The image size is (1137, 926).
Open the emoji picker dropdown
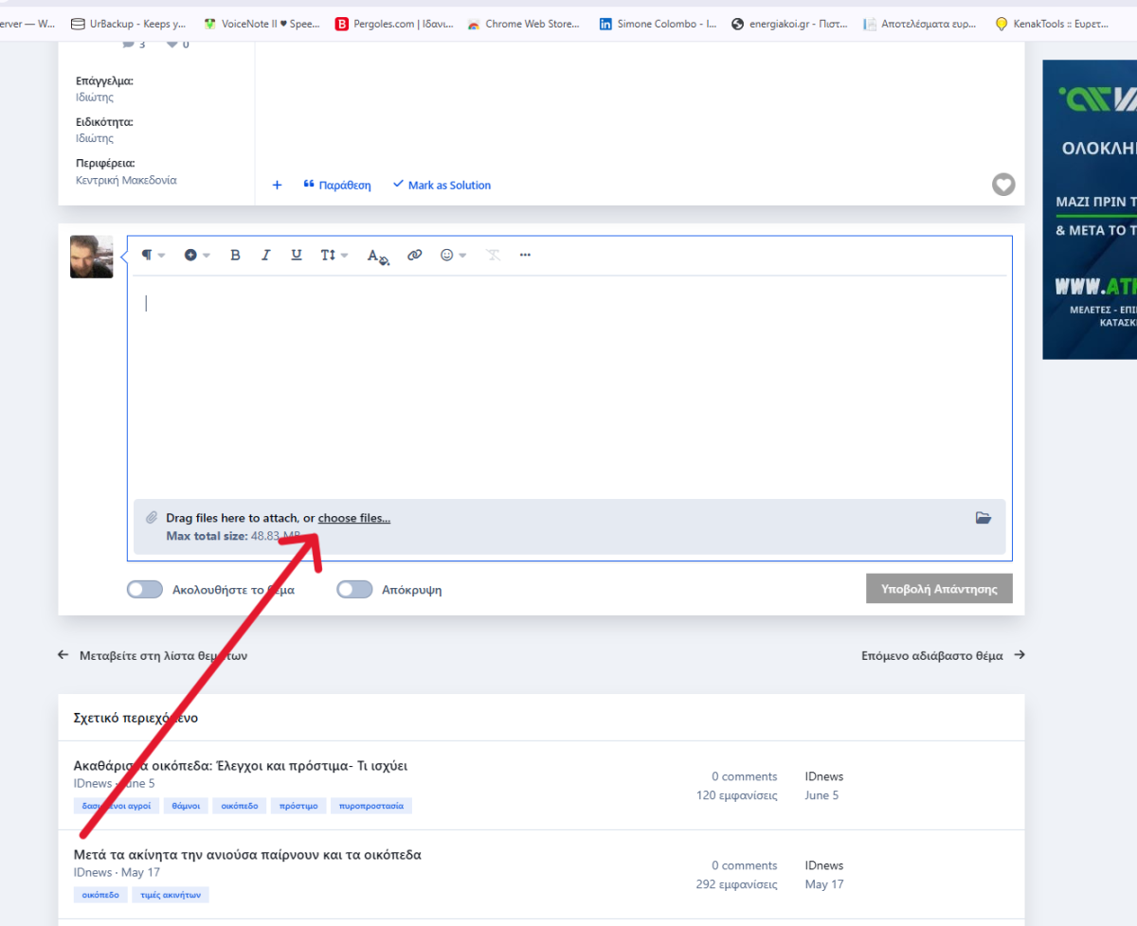point(453,255)
